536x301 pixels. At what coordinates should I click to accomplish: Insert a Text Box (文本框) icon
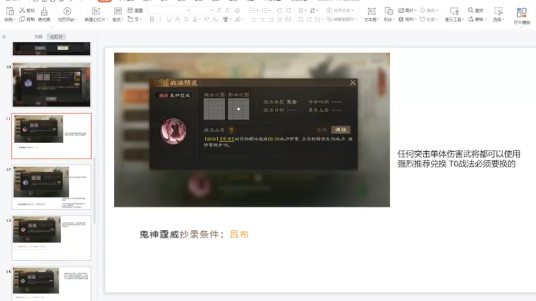pyautogui.click(x=371, y=11)
